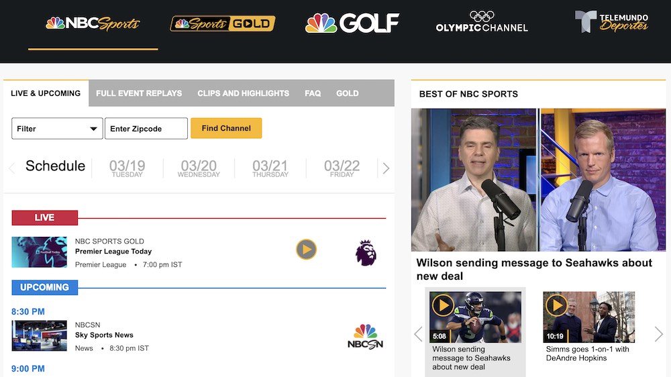Go to NBC Golf channel logo

click(352, 23)
